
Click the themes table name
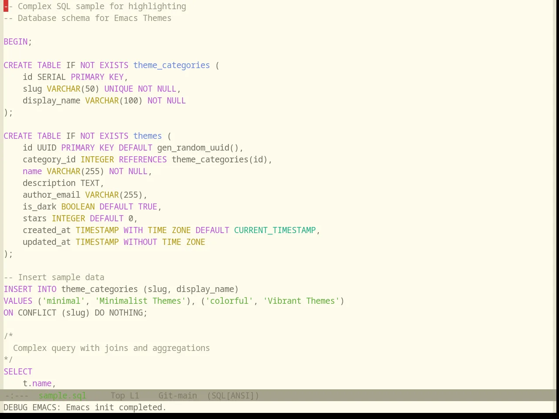click(148, 136)
